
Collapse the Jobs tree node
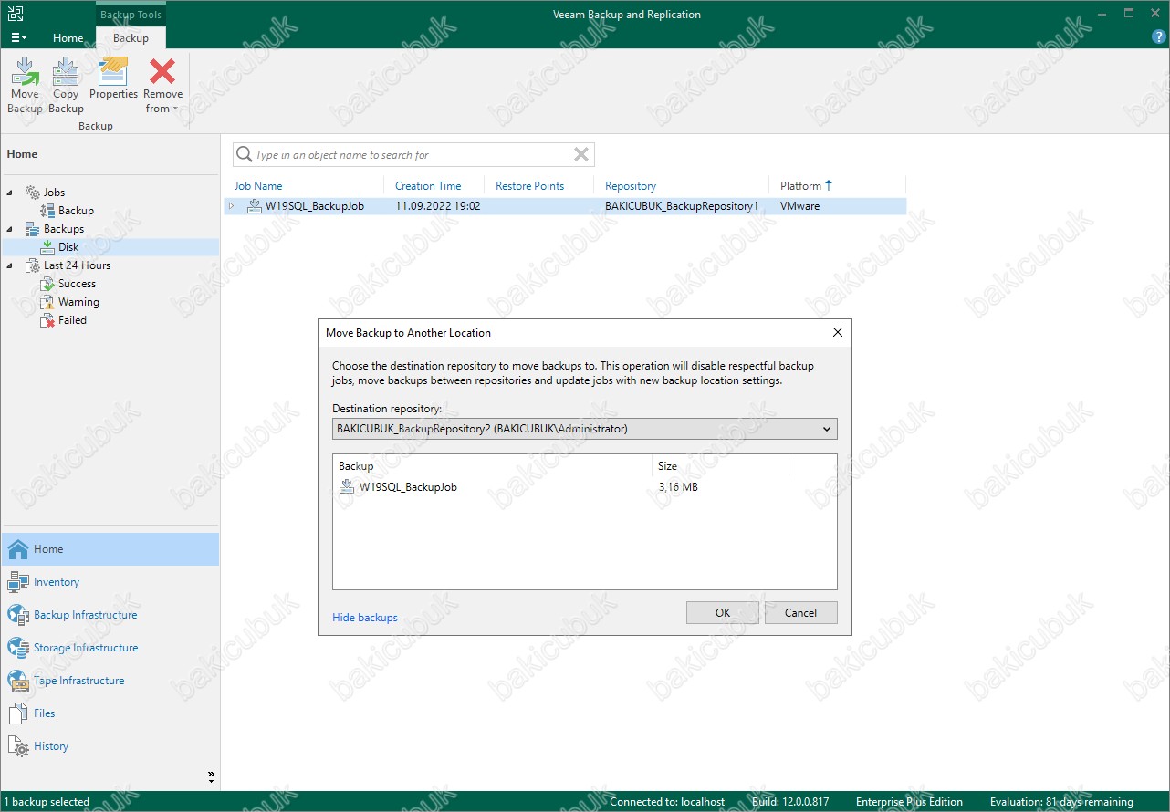coord(10,193)
